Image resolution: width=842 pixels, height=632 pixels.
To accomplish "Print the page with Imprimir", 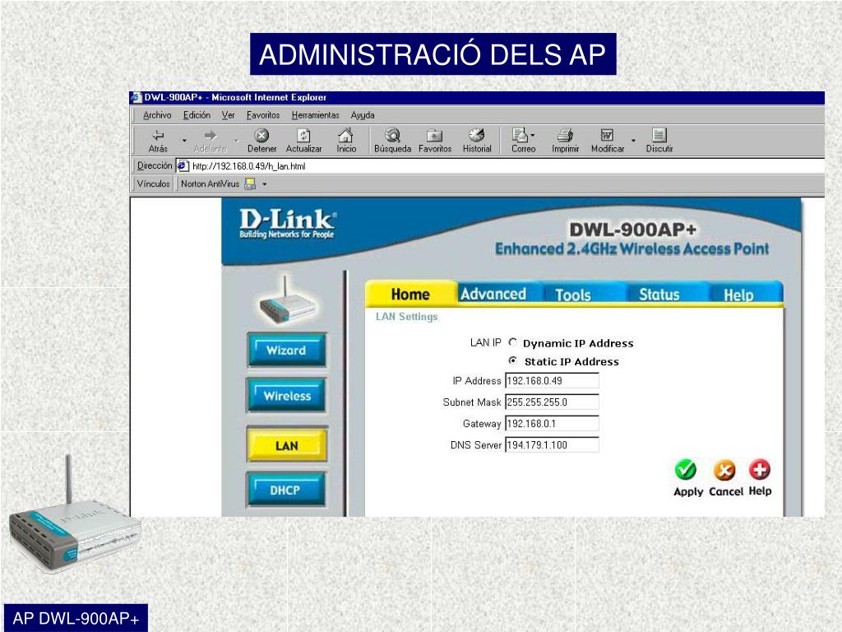I will tap(565, 141).
